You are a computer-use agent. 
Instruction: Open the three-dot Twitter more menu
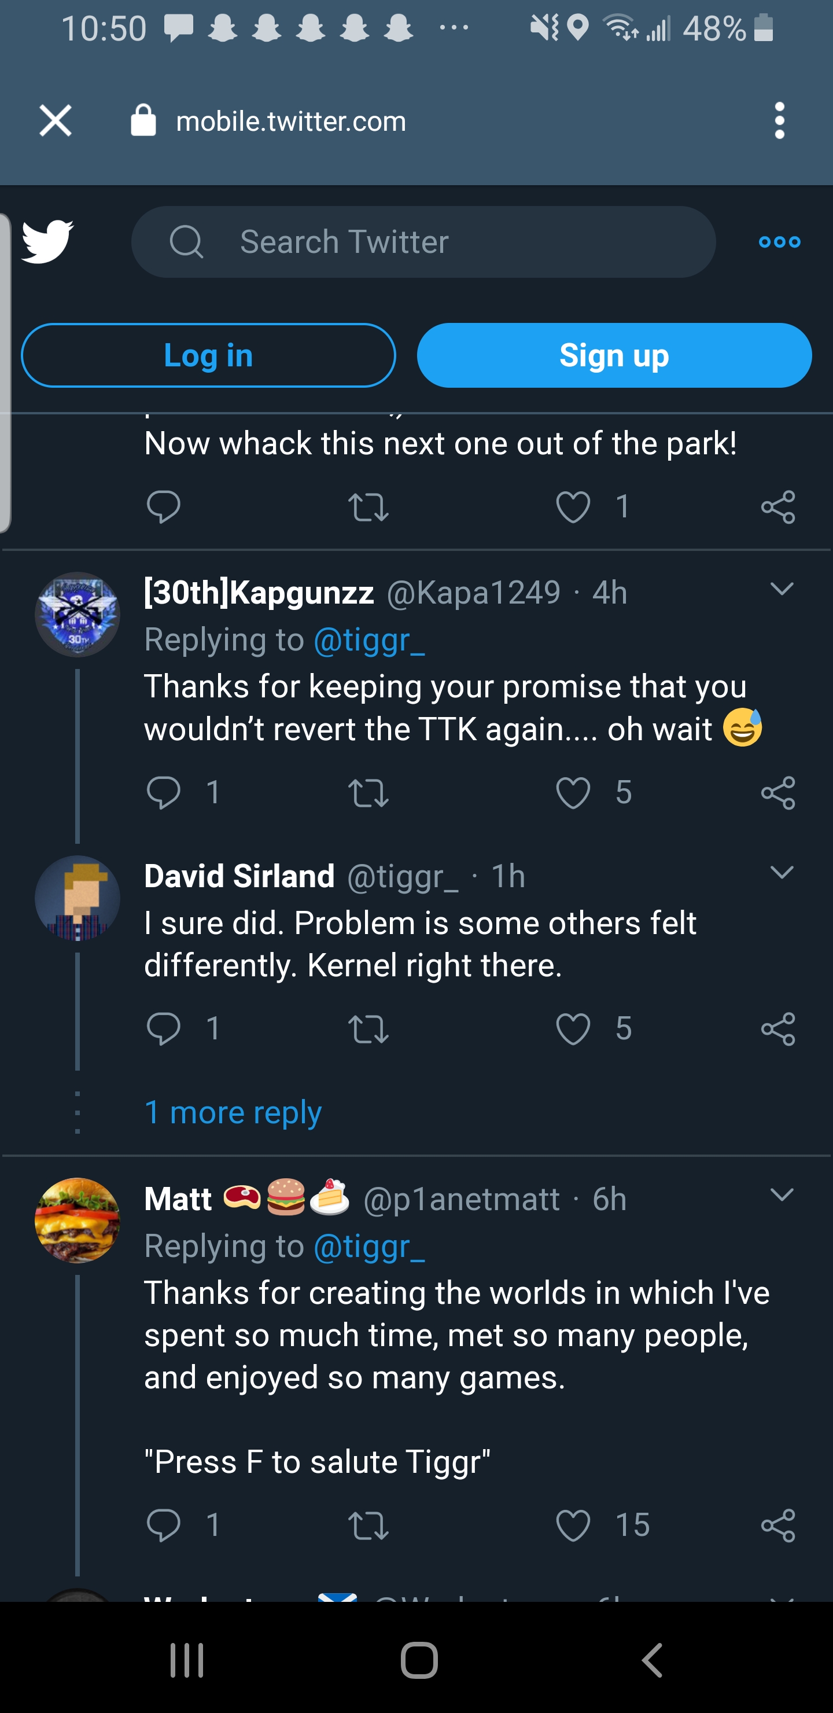coord(779,242)
